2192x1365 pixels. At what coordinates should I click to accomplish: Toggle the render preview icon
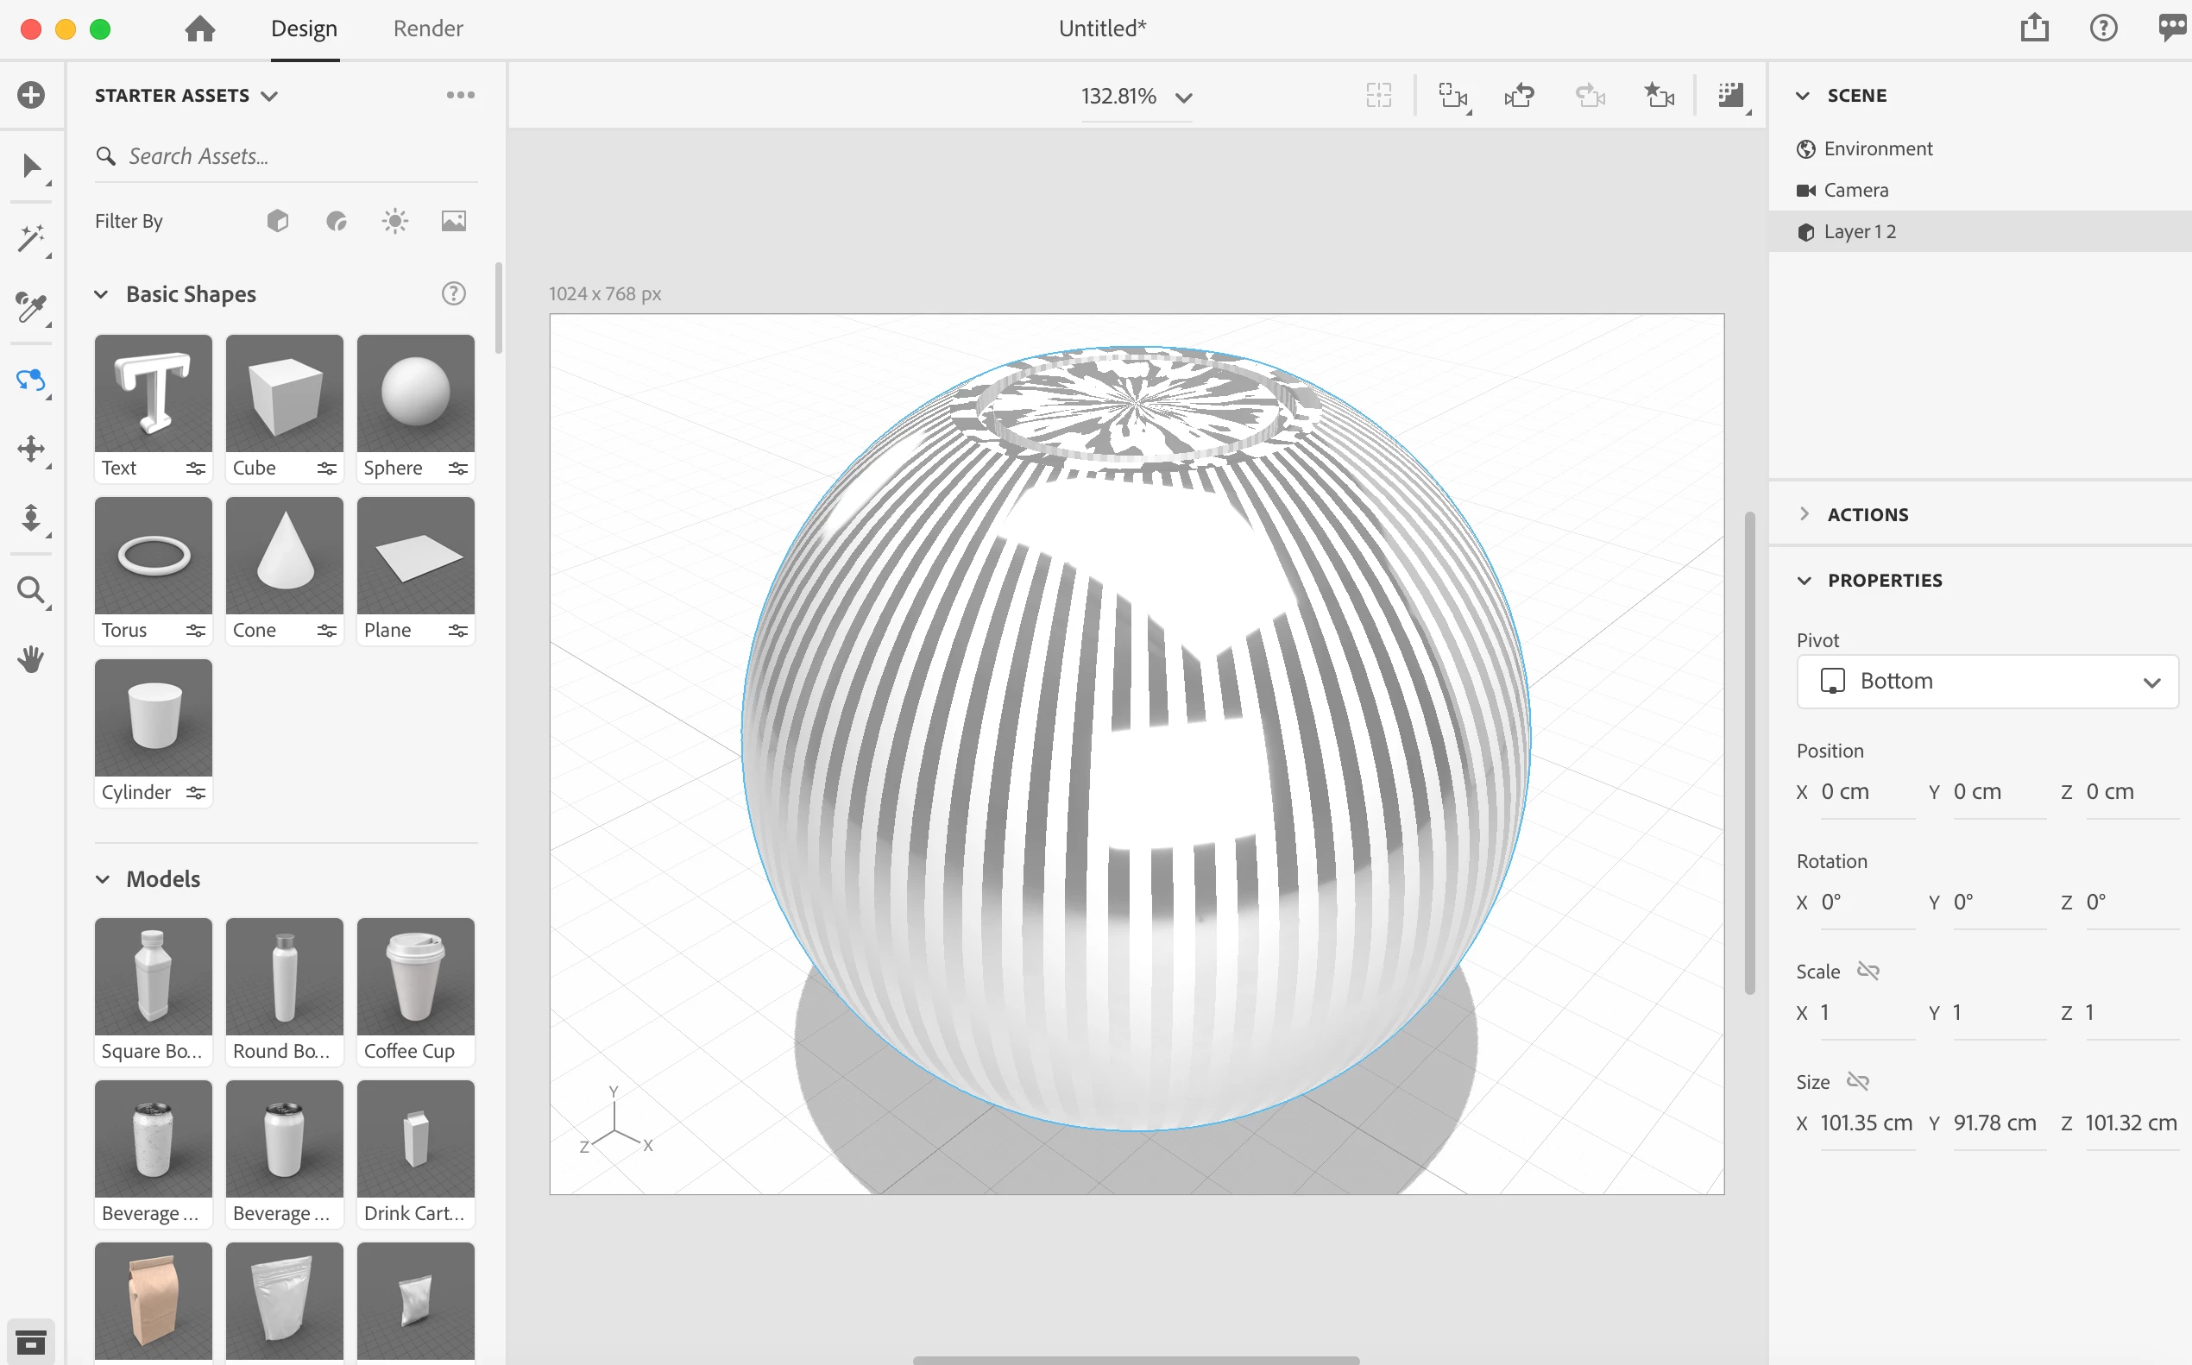[1730, 96]
